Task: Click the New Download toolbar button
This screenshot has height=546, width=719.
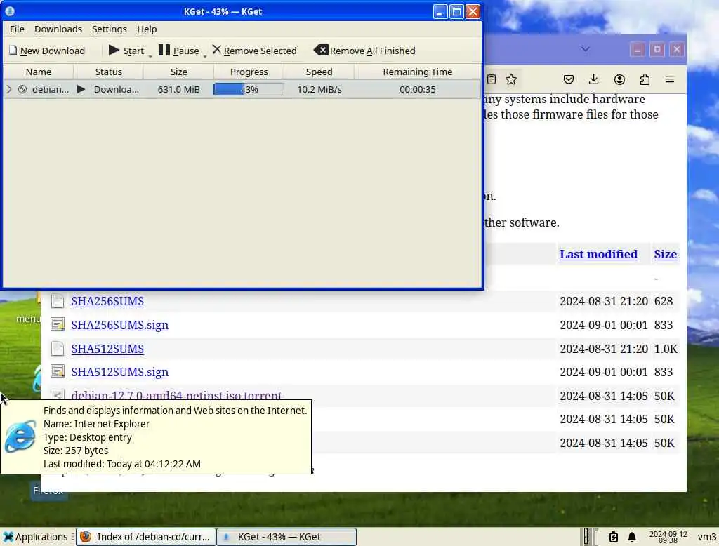Action: point(47,51)
